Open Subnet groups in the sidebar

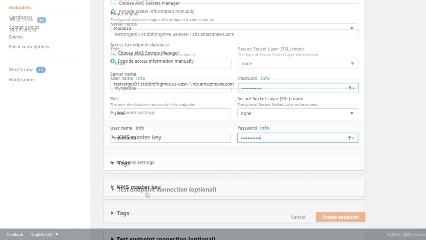point(24,27)
